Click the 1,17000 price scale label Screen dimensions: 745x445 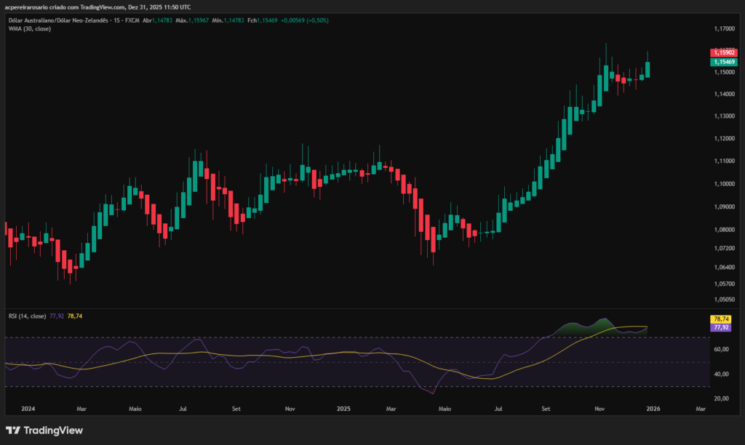click(724, 29)
